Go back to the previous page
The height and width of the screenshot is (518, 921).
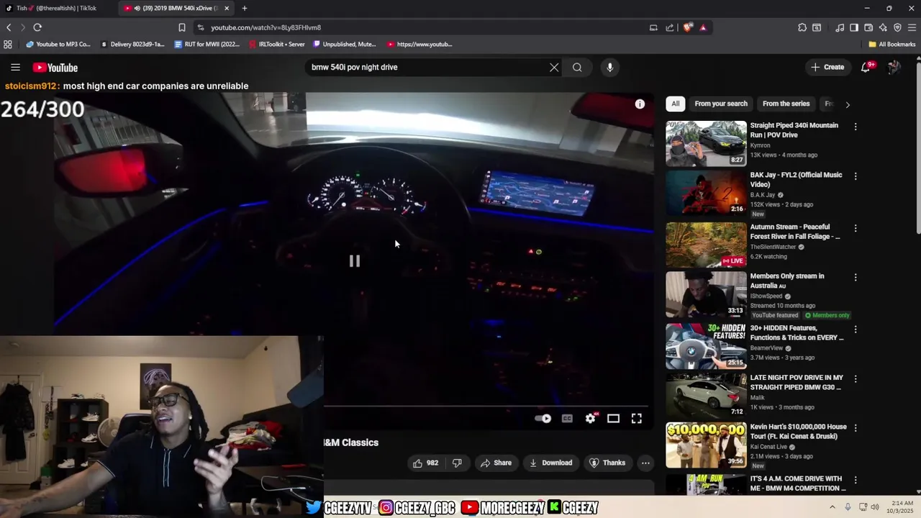(x=9, y=27)
